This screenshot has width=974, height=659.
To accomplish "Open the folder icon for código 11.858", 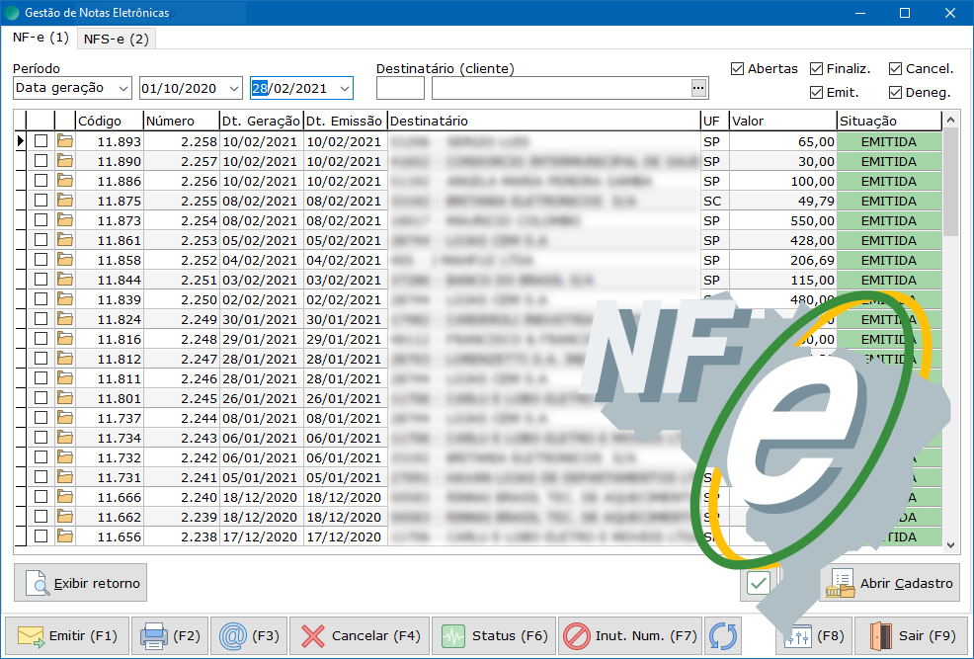I will tap(65, 260).
